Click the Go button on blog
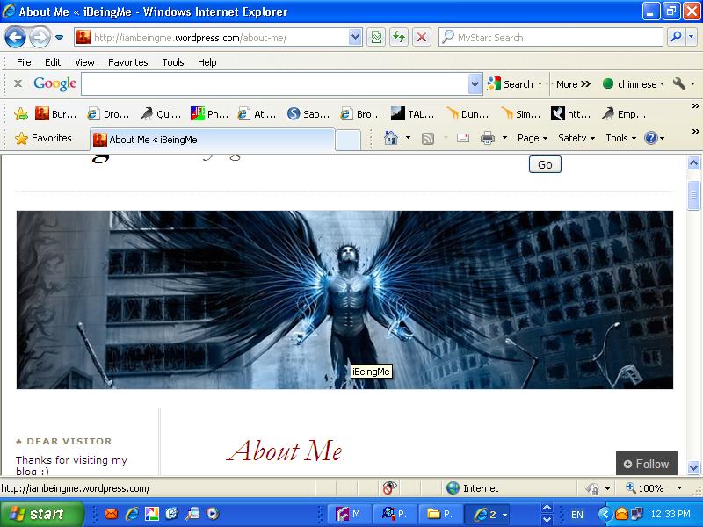This screenshot has height=527, width=703. click(545, 164)
